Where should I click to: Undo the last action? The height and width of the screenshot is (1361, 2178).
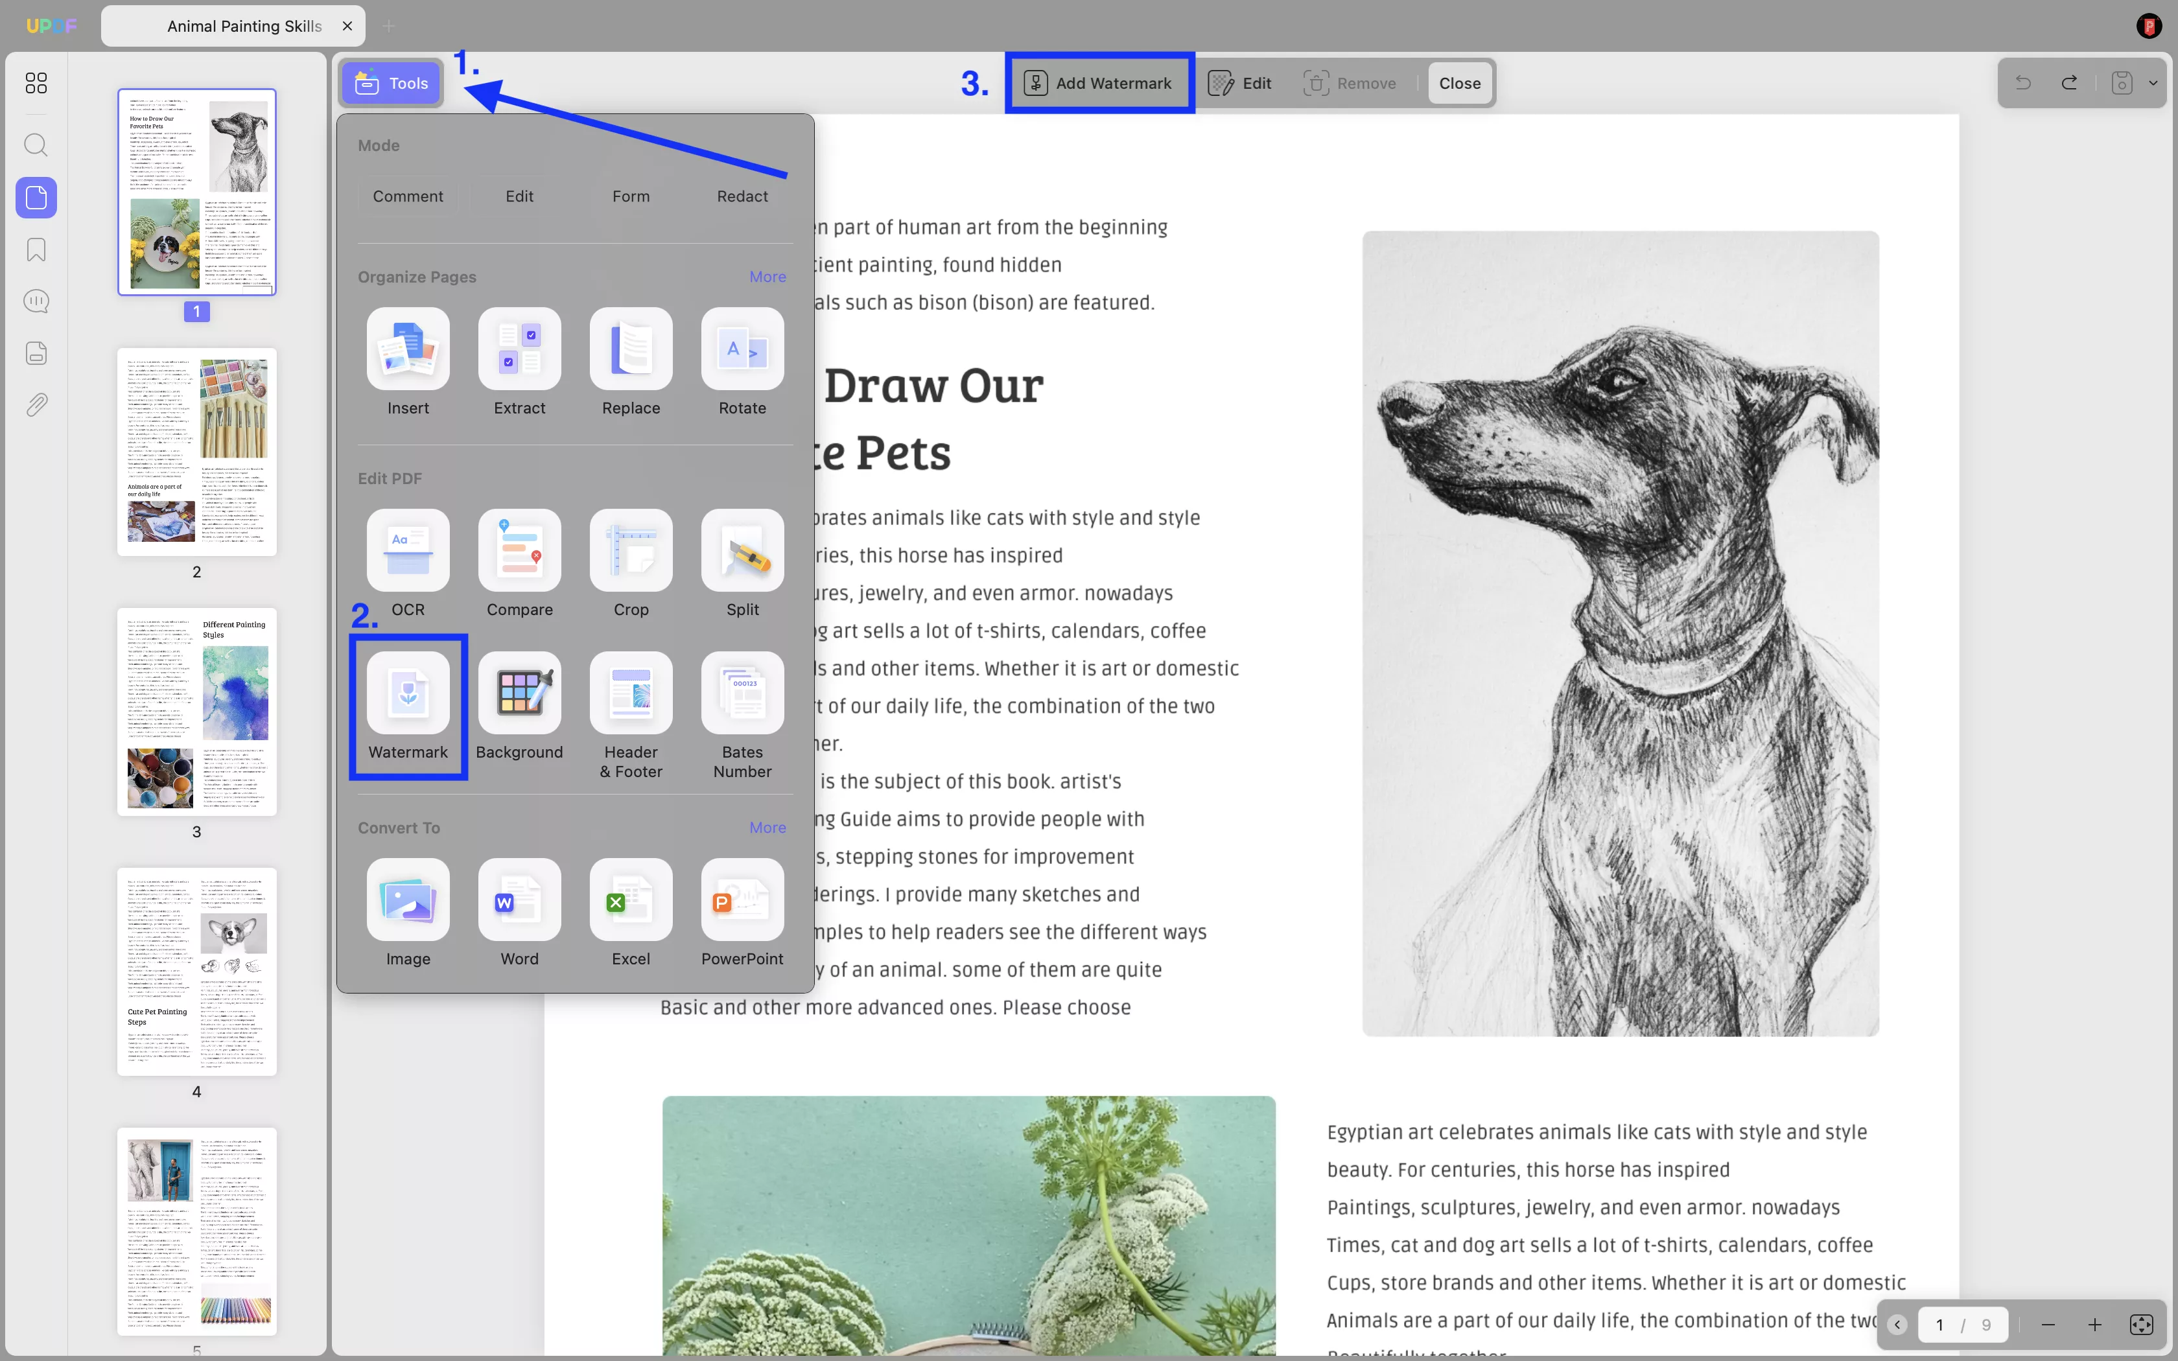click(2023, 83)
